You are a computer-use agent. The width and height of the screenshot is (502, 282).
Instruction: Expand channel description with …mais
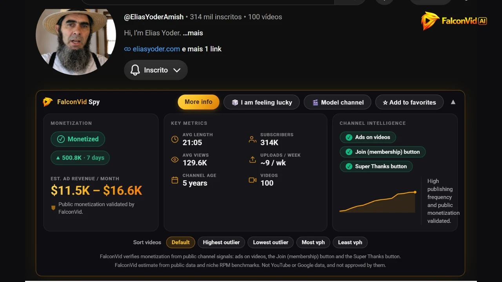(x=193, y=33)
